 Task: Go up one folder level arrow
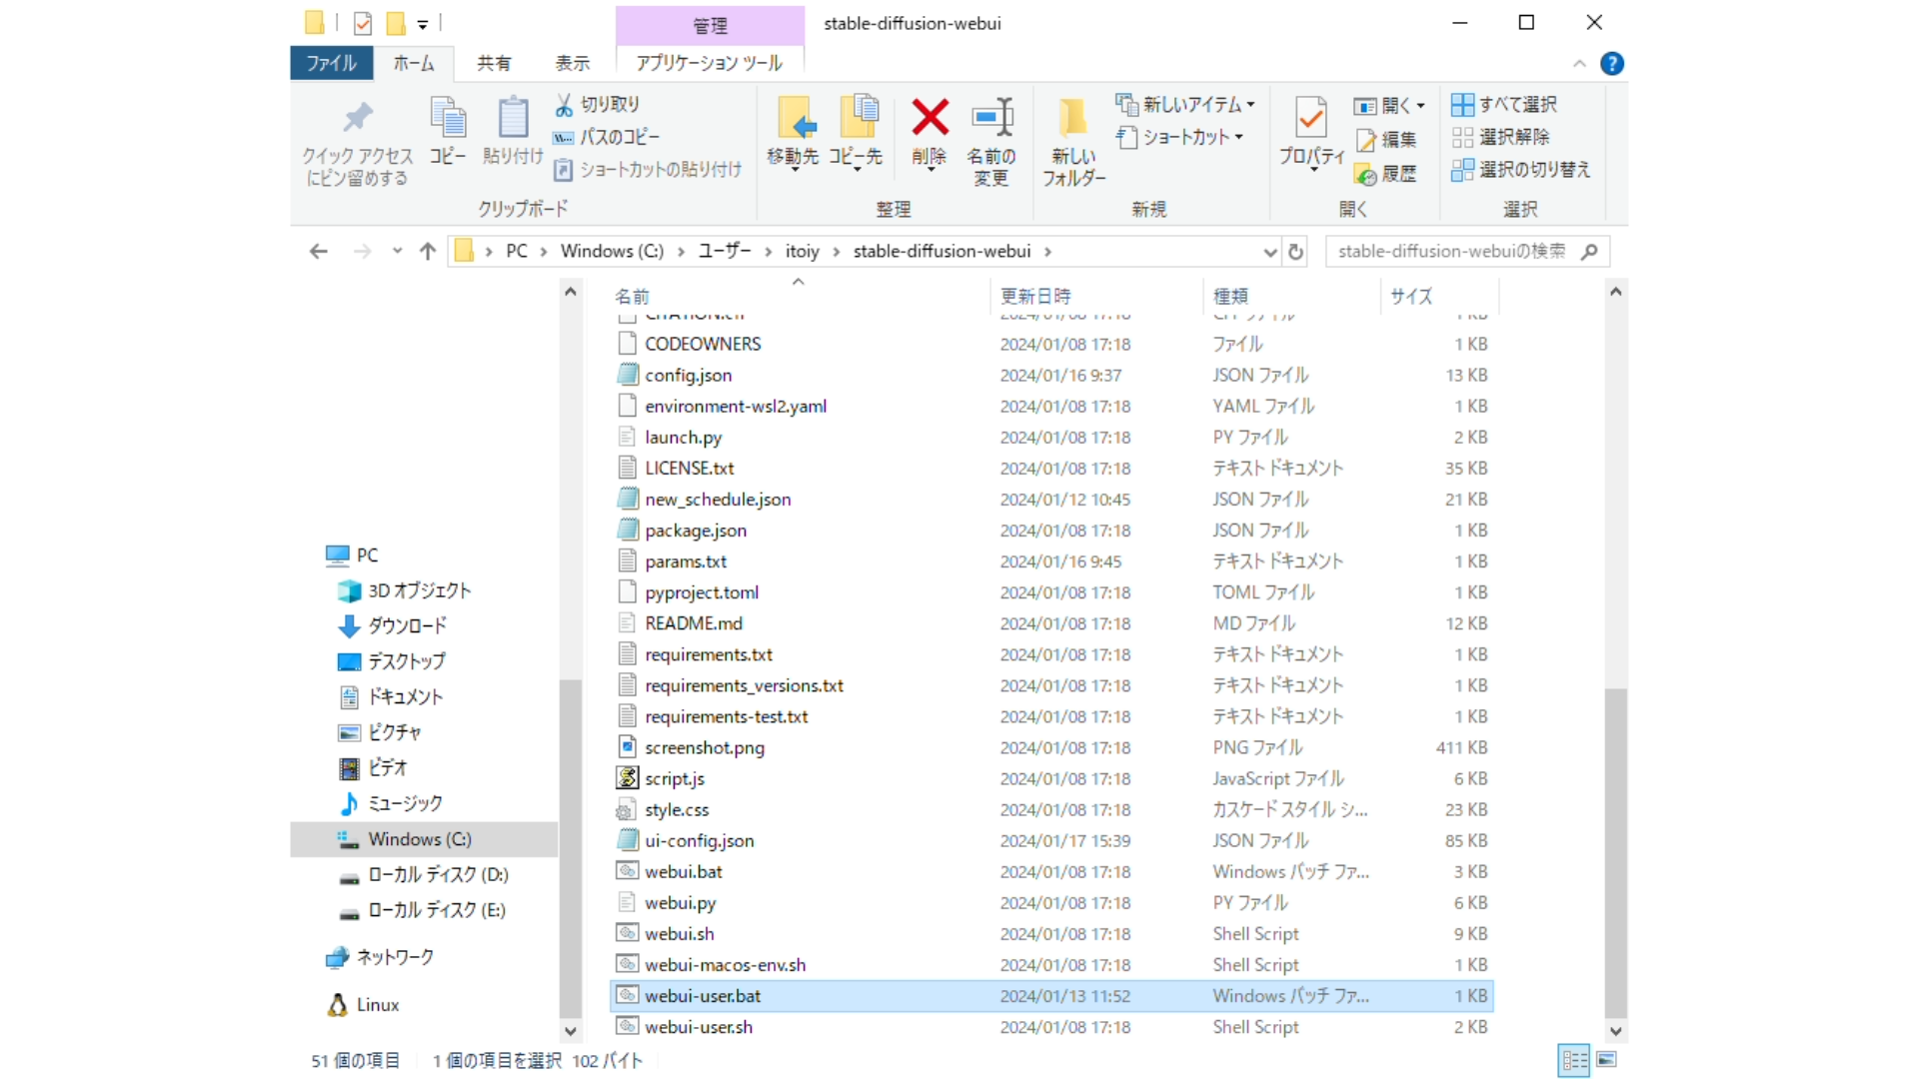[x=428, y=252]
